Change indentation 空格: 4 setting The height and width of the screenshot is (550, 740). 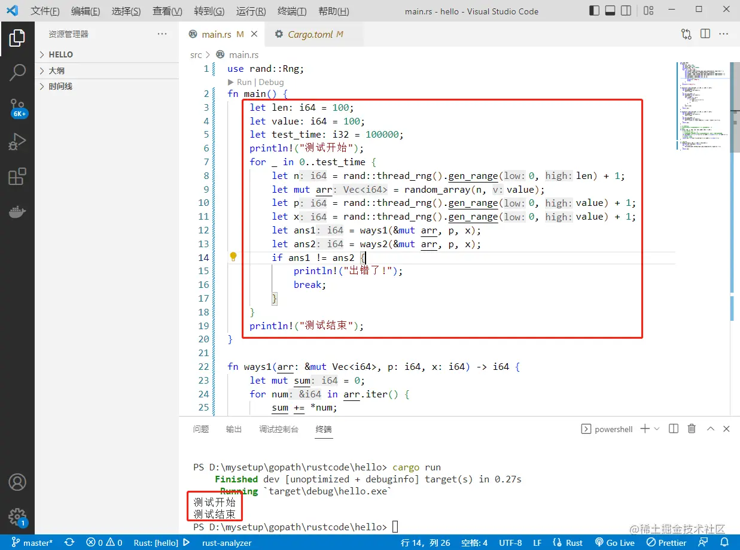click(474, 543)
